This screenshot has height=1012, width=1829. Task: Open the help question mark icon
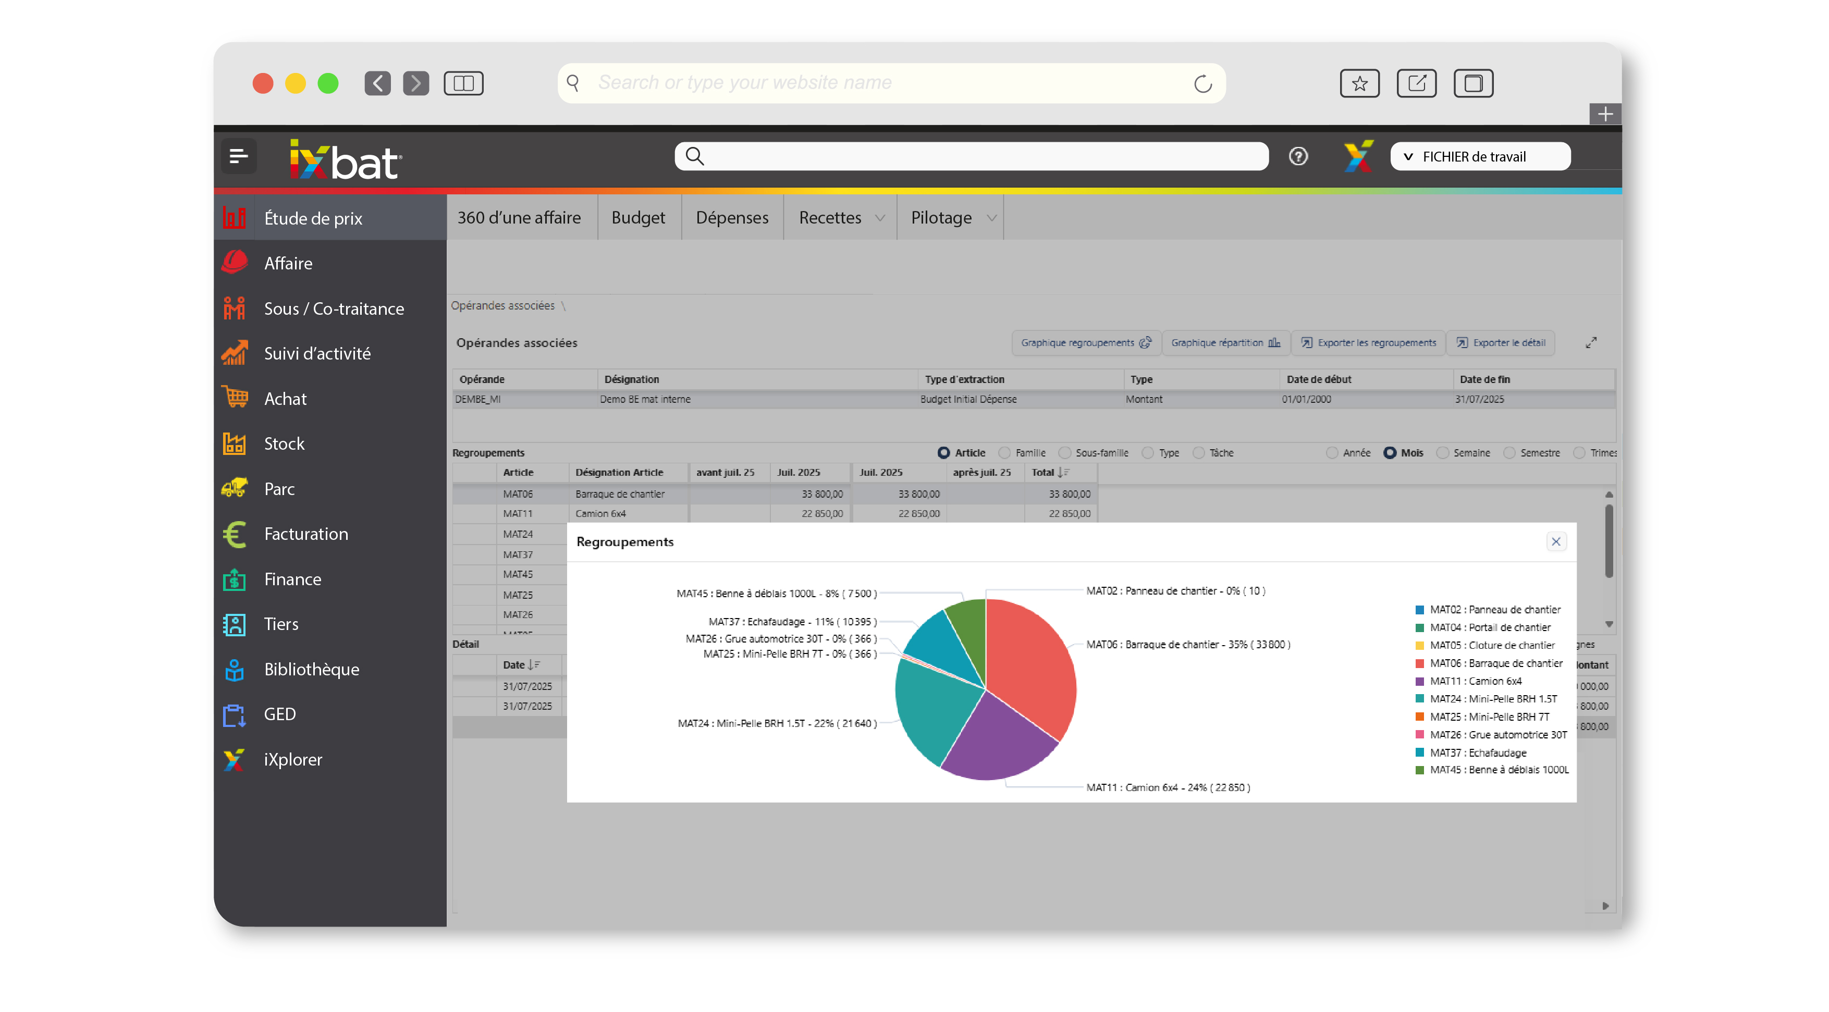[x=1298, y=156]
